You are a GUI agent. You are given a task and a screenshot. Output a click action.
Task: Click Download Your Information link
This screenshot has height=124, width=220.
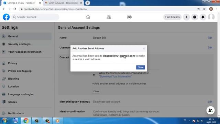tap(115, 76)
